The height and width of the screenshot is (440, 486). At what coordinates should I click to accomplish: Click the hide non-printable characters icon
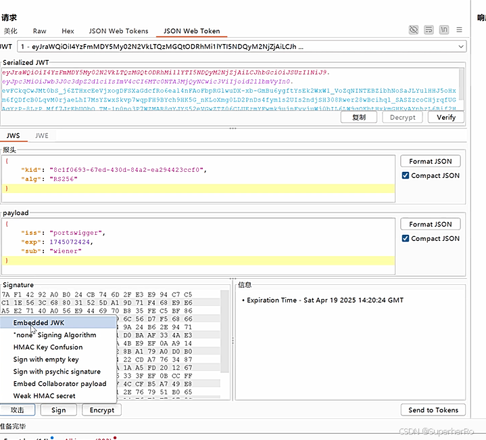point(414,30)
